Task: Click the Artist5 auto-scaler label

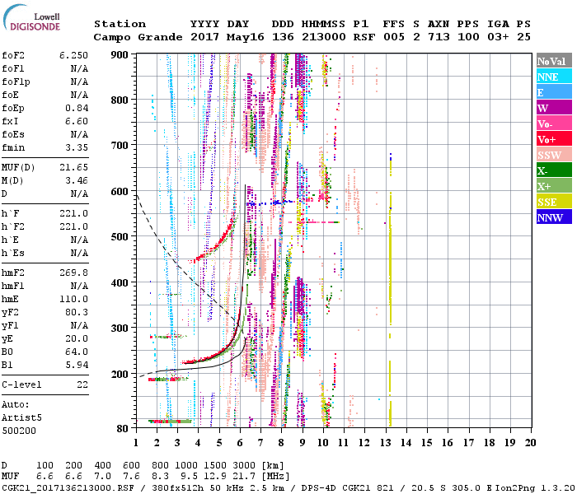Action: pyautogui.click(x=21, y=418)
